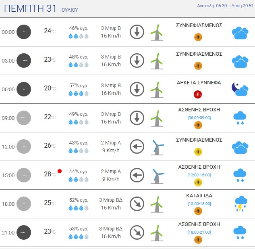Click the [12:00-15:00] time range link

tap(199, 175)
